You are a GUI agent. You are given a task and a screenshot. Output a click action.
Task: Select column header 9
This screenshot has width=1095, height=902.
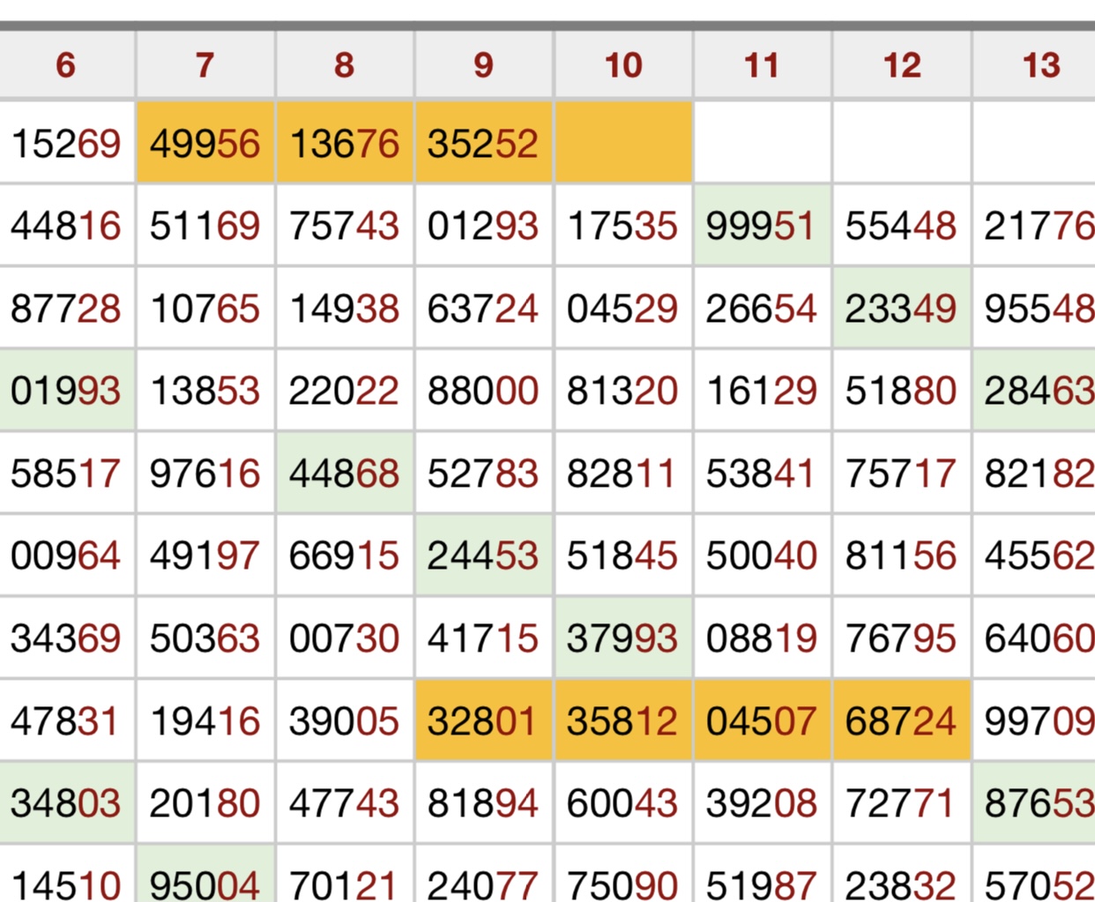483,65
